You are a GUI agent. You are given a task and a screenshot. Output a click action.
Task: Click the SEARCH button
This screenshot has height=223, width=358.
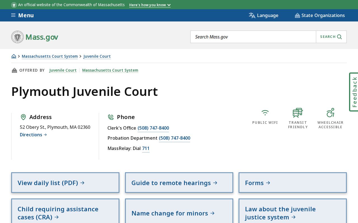click(x=331, y=37)
